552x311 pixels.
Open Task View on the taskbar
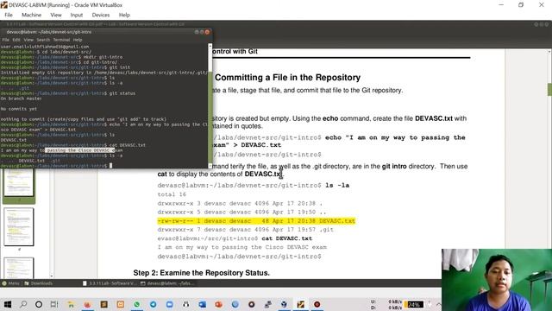pos(54,304)
